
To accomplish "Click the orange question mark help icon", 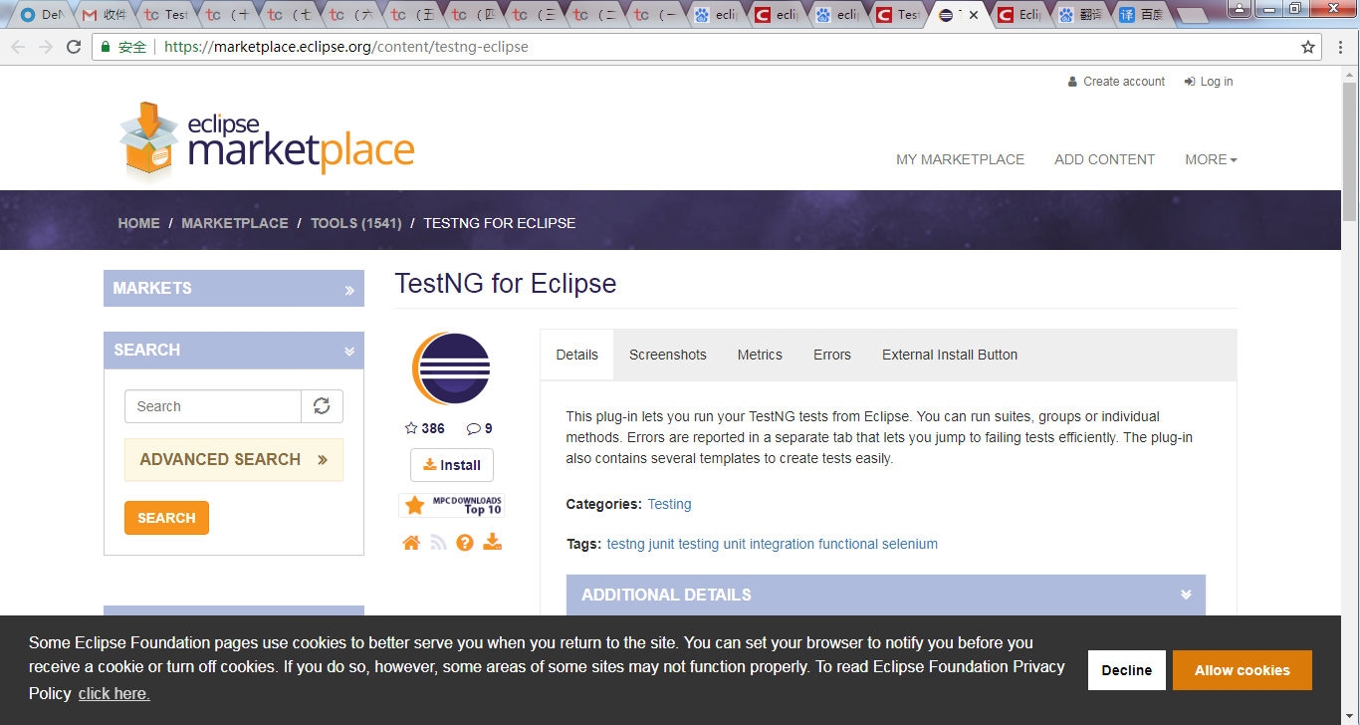I will [x=465, y=543].
